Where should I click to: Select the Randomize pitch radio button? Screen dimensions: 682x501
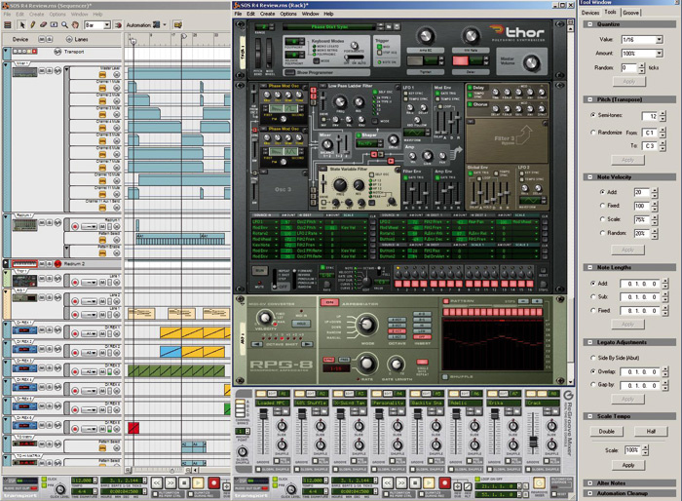pos(593,132)
